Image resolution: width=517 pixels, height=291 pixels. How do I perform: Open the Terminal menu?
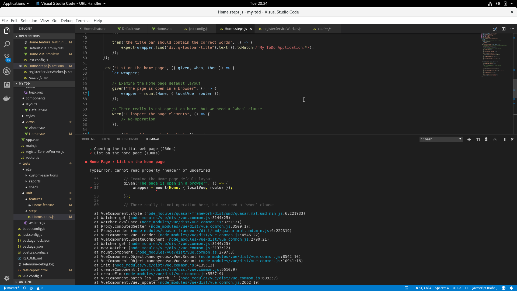[83, 21]
